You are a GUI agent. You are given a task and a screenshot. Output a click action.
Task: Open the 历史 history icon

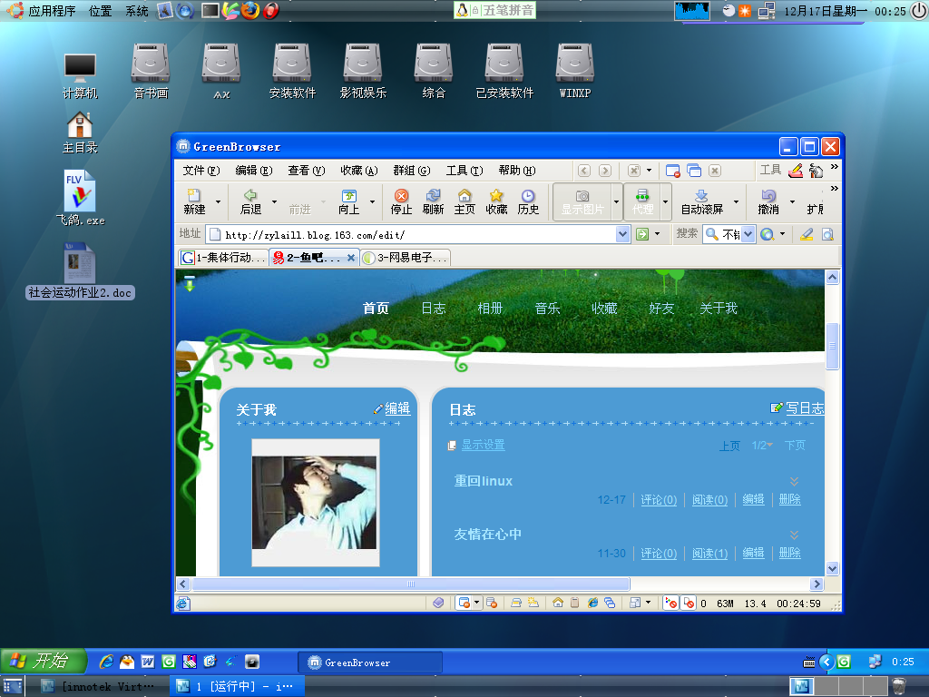pos(528,202)
